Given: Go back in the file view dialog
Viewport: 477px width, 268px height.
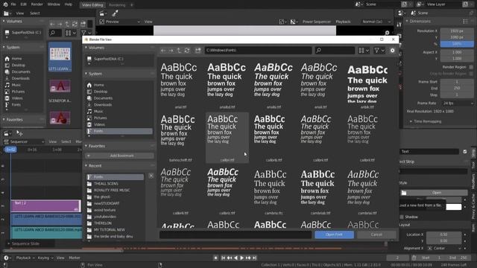Looking at the screenshot, I should pos(163,51).
